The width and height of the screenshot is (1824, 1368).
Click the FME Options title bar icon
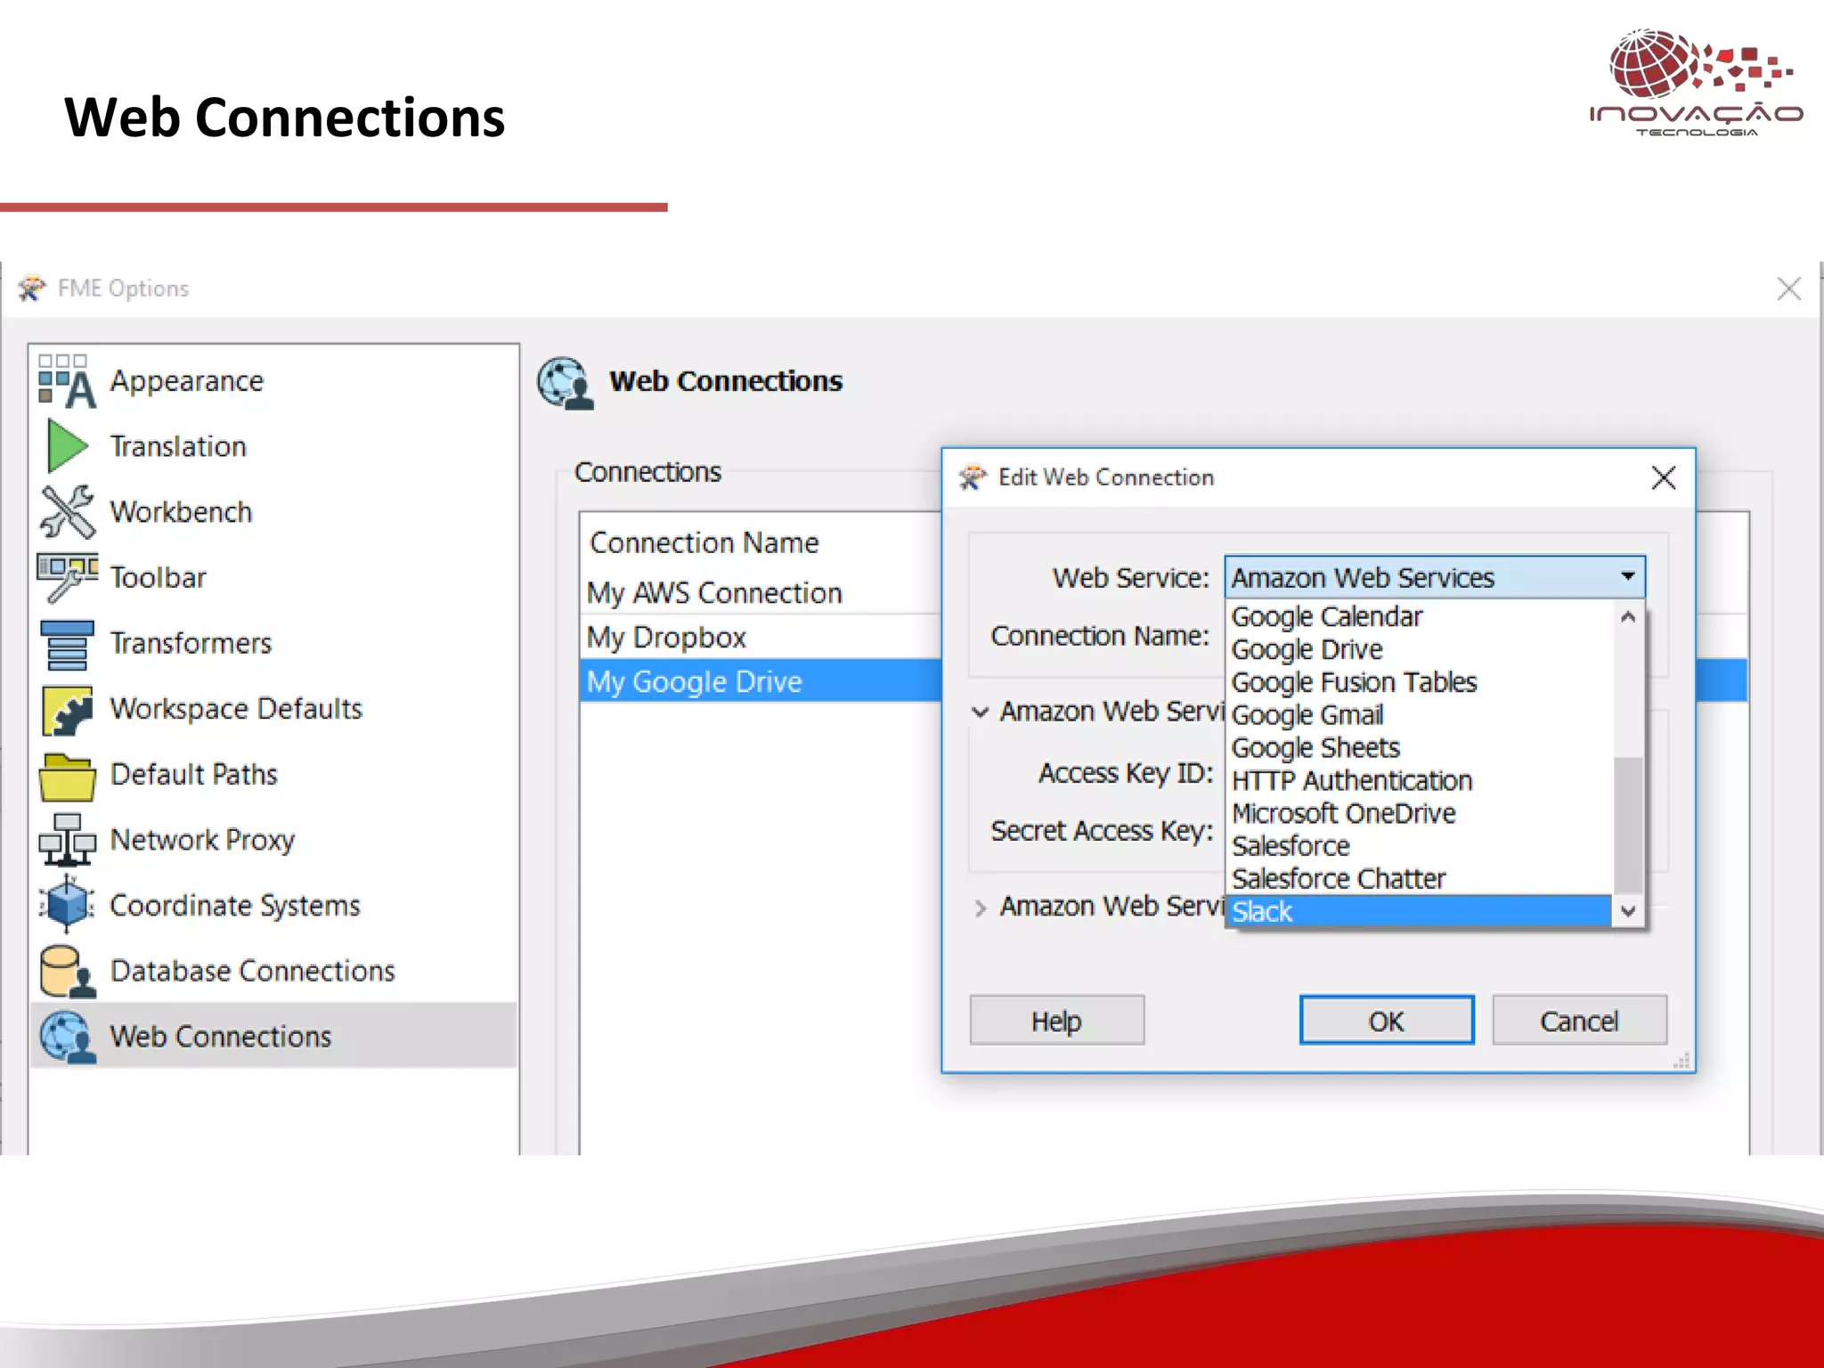tap(31, 289)
